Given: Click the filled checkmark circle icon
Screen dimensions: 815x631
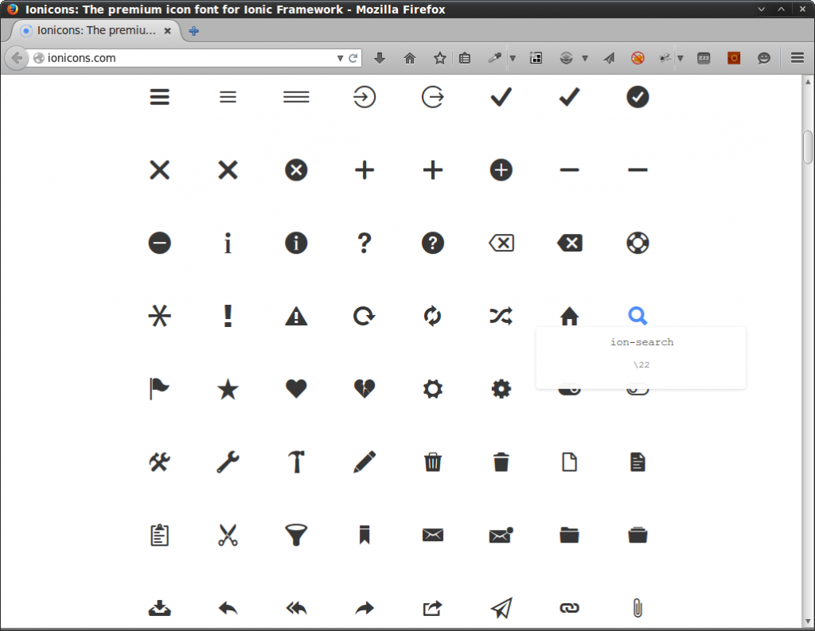Looking at the screenshot, I should click(x=638, y=97).
